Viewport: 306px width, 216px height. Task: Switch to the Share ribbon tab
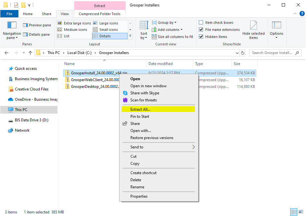pyautogui.click(x=46, y=14)
